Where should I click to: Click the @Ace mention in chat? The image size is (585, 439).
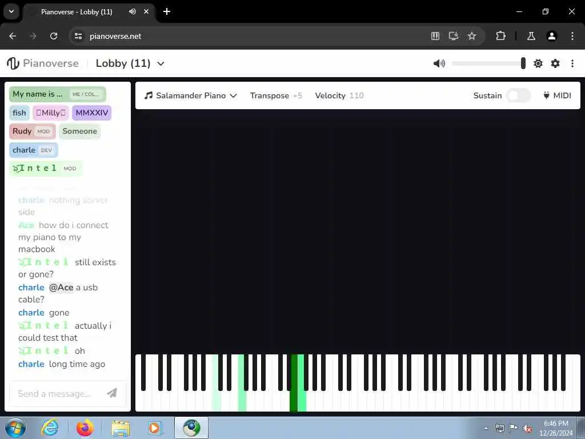point(61,288)
